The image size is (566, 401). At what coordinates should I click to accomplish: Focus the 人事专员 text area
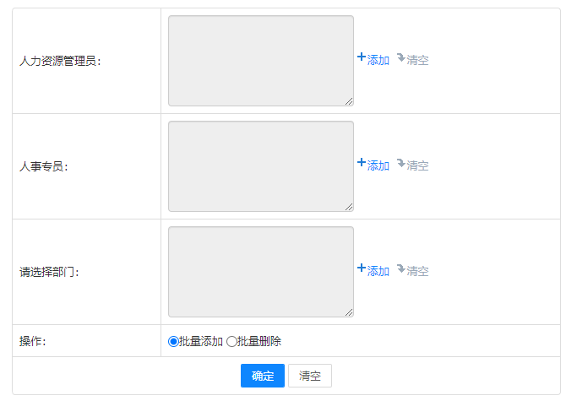coord(260,165)
